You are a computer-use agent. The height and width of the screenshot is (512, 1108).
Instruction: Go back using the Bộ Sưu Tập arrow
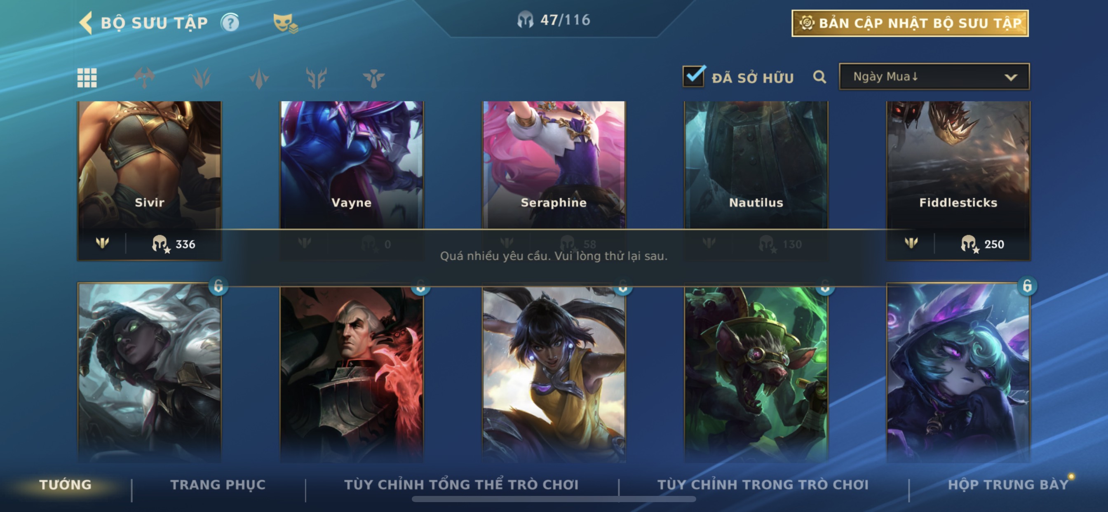click(x=86, y=22)
